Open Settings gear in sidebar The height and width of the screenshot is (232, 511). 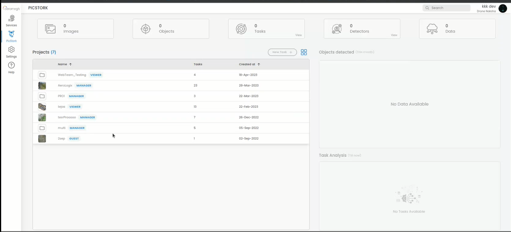11,50
